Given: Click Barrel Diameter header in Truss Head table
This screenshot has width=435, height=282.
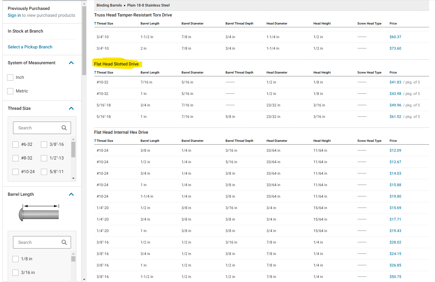Looking at the screenshot, I should (193, 24).
